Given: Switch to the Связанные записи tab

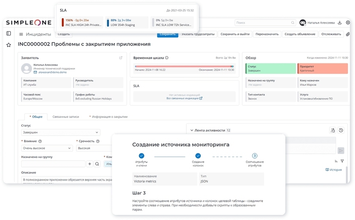Looking at the screenshot, I should coord(65,117).
